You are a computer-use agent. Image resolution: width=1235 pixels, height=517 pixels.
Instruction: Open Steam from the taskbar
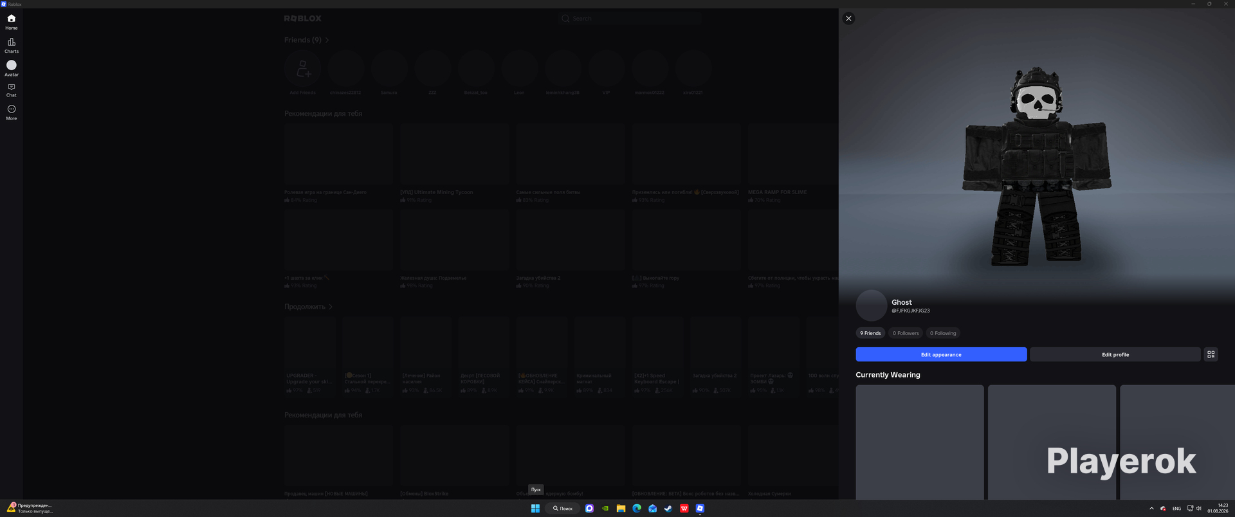tap(668, 509)
